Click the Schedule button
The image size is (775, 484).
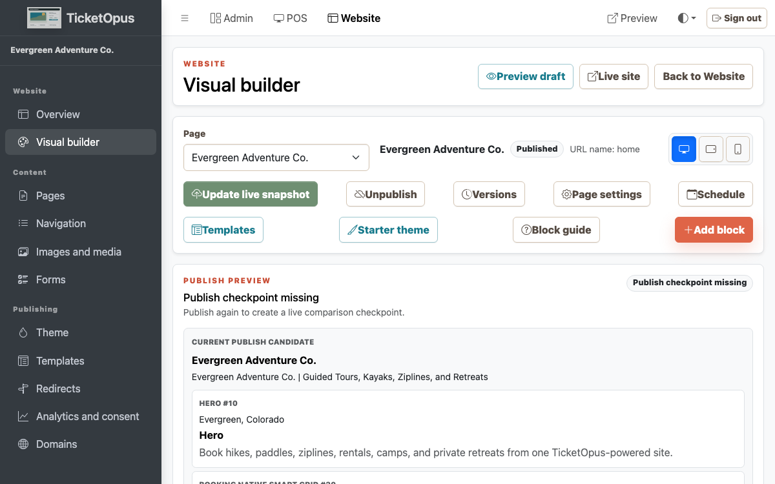pyautogui.click(x=716, y=194)
